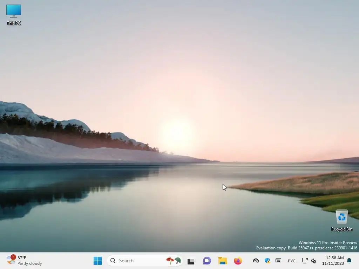Open Task View from the taskbar
The image size is (359, 269).
click(191, 261)
